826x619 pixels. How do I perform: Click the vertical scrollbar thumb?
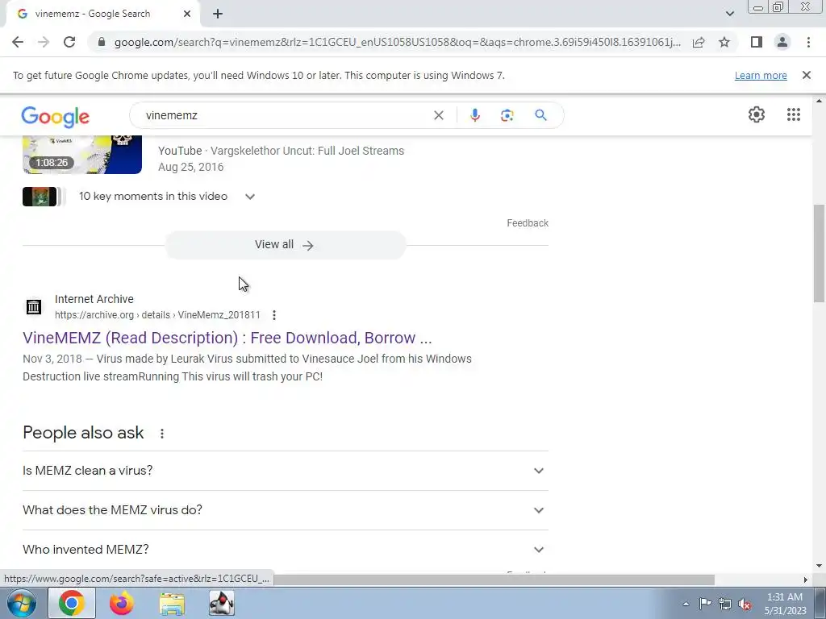pos(819,252)
